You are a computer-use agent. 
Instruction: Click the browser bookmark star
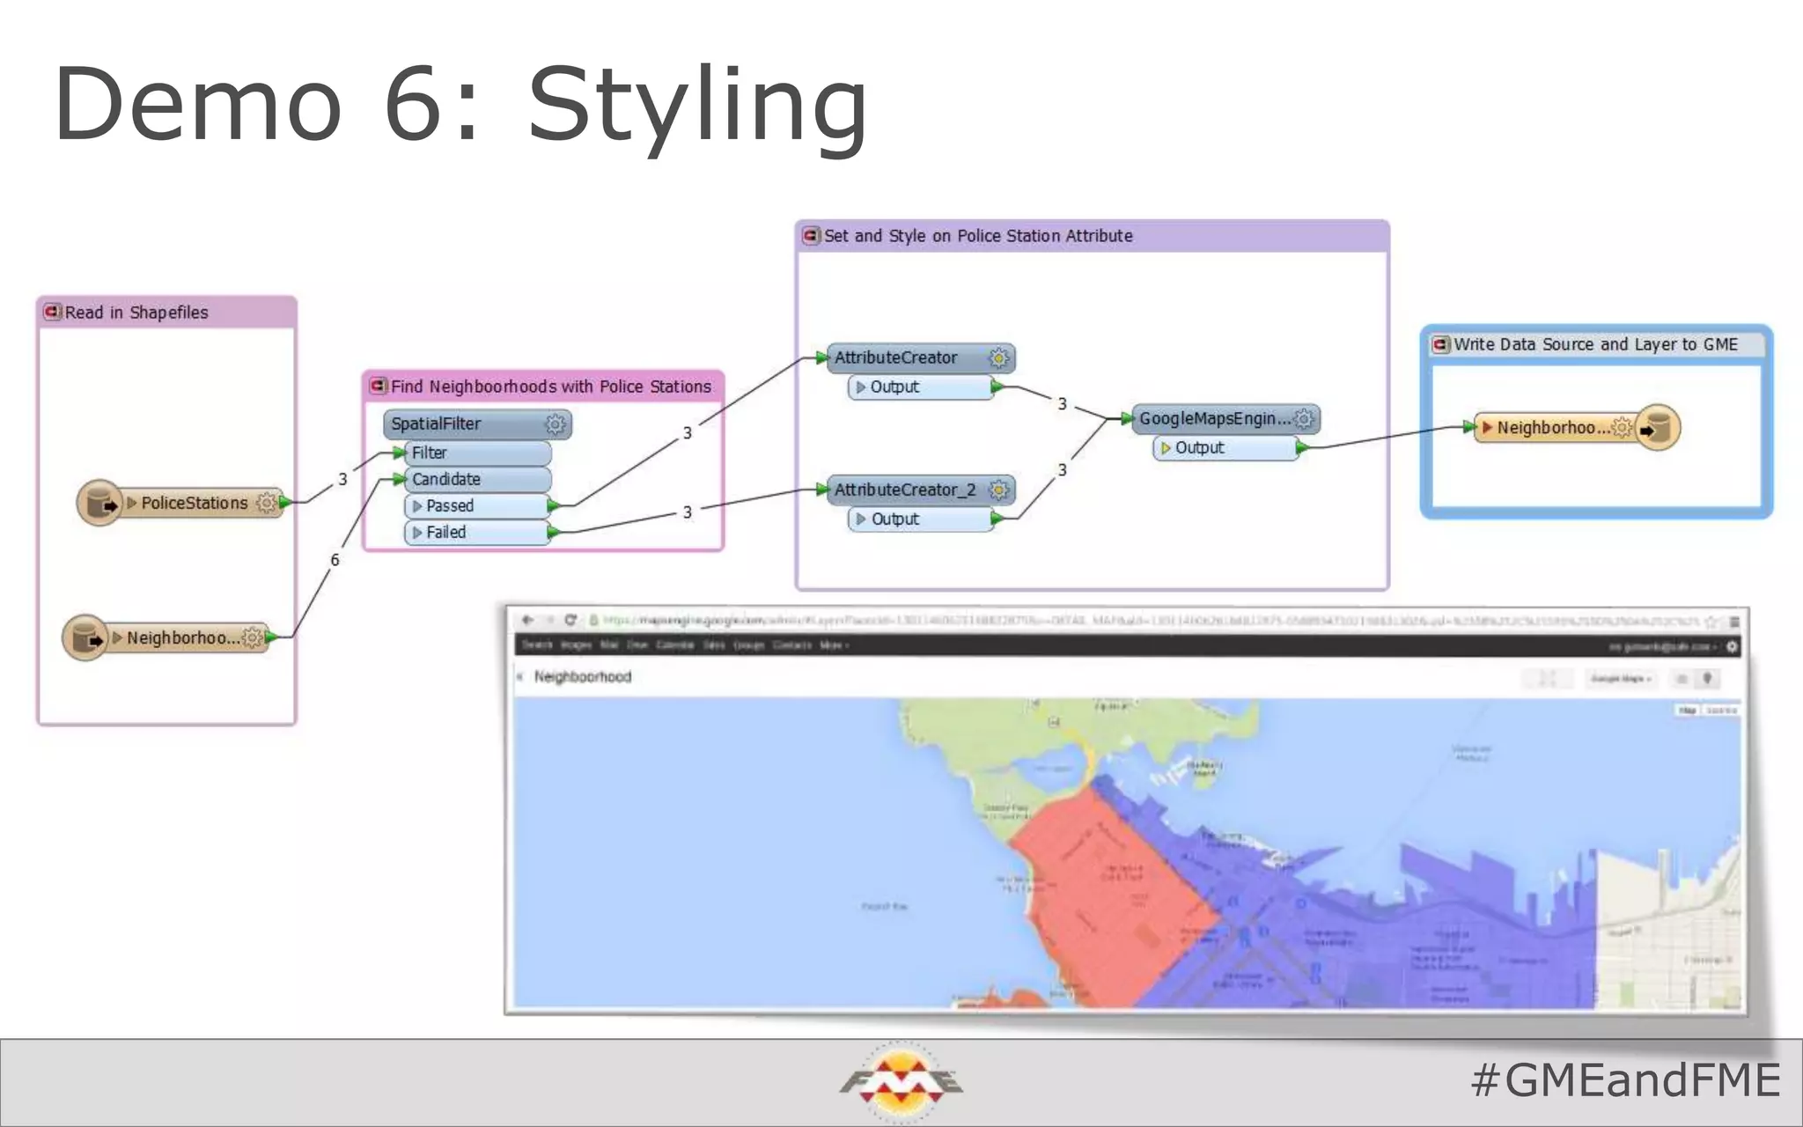pyautogui.click(x=1712, y=622)
